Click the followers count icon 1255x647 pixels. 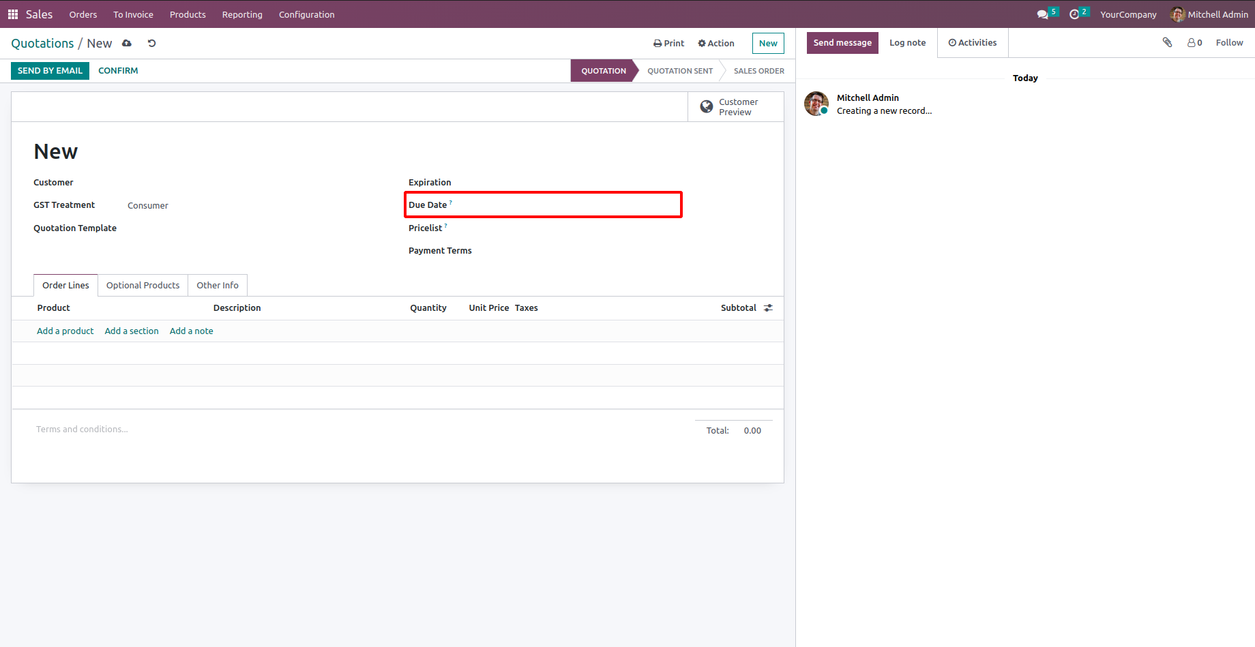1194,42
